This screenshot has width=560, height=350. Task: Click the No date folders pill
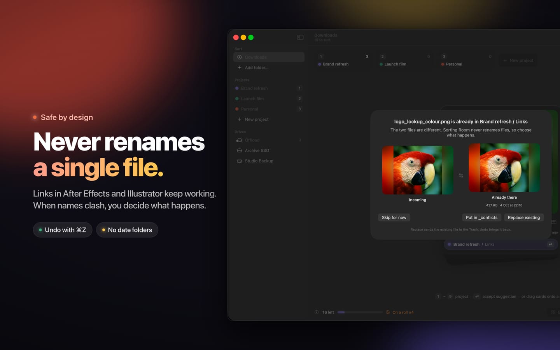point(127,230)
